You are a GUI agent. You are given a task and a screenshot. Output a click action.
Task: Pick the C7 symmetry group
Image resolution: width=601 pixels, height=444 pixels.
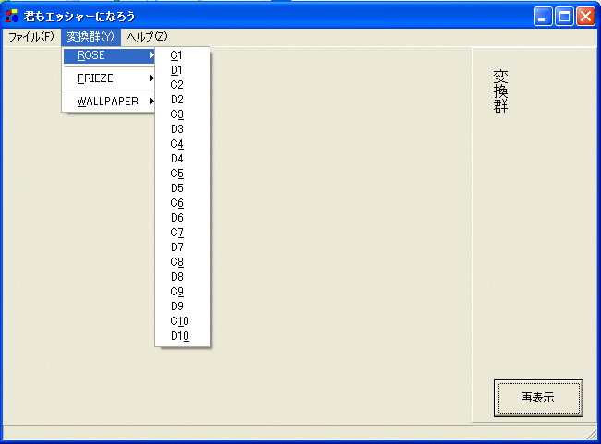(183, 233)
